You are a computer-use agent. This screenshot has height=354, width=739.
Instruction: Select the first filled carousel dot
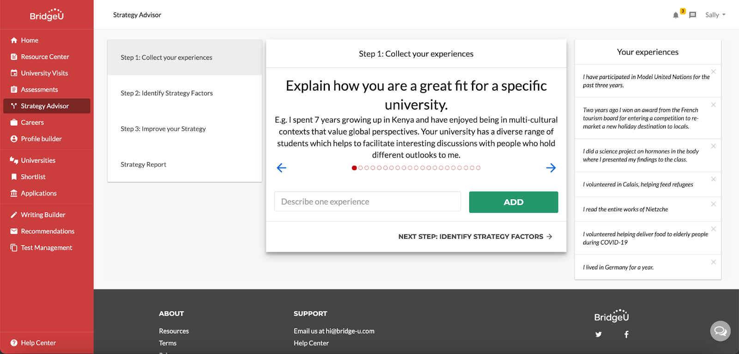pos(354,168)
